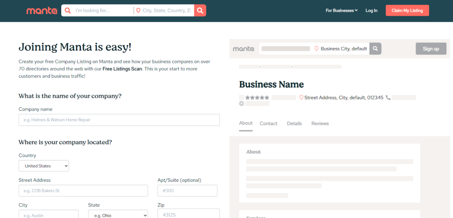
Task: Click the pin icon beside Business City
Action: [x=316, y=49]
